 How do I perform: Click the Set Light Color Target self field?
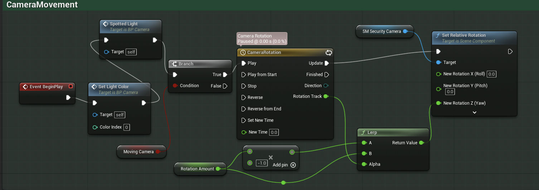(120, 115)
